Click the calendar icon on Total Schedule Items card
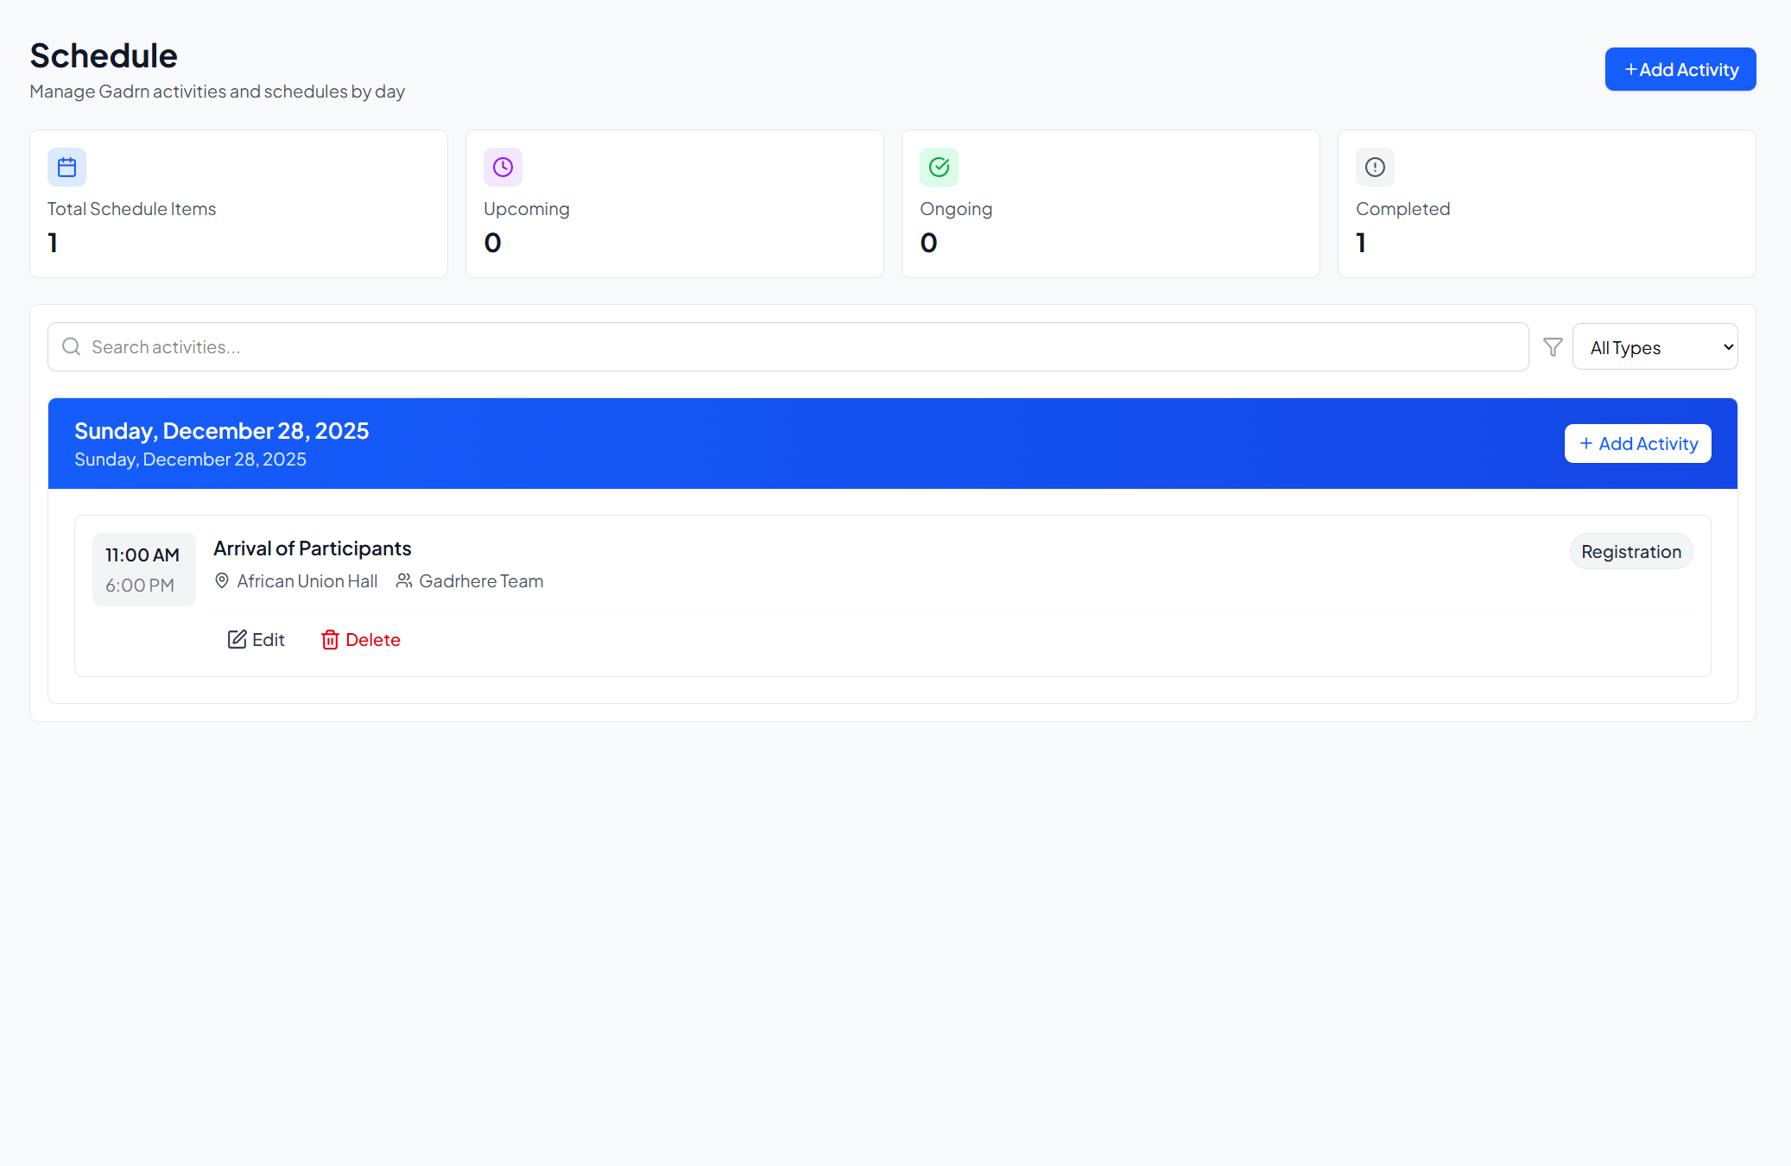 coord(67,167)
